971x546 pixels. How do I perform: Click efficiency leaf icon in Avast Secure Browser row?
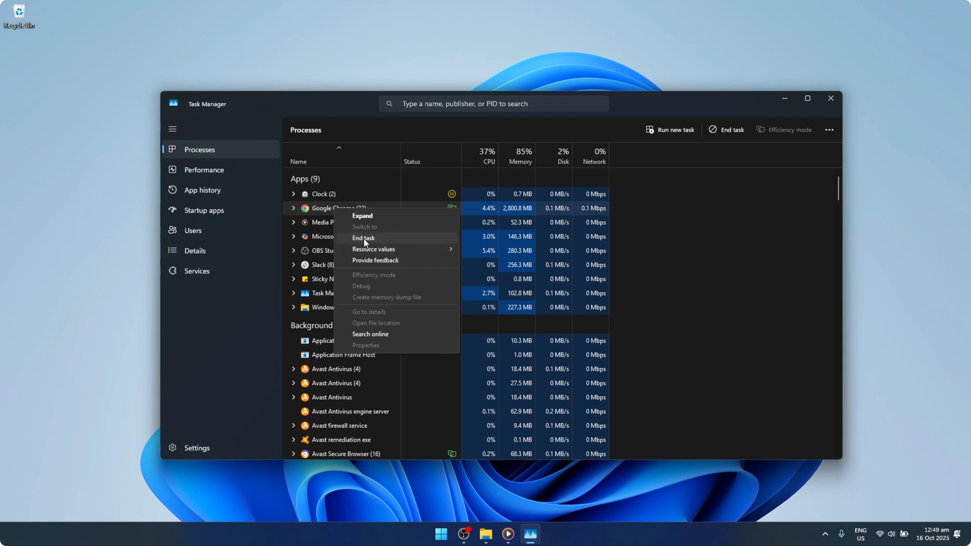pyautogui.click(x=451, y=454)
